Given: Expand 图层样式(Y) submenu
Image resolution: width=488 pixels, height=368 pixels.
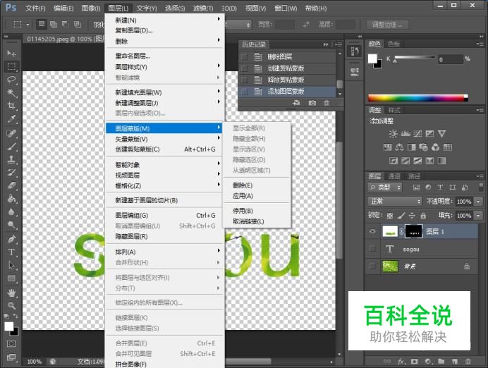Looking at the screenshot, I should (164, 66).
